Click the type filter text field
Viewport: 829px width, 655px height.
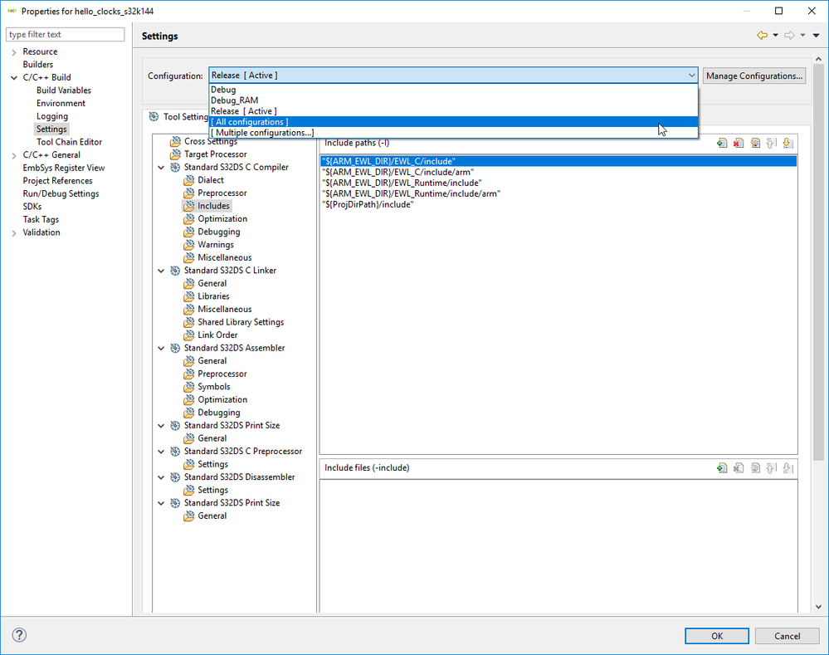[65, 34]
